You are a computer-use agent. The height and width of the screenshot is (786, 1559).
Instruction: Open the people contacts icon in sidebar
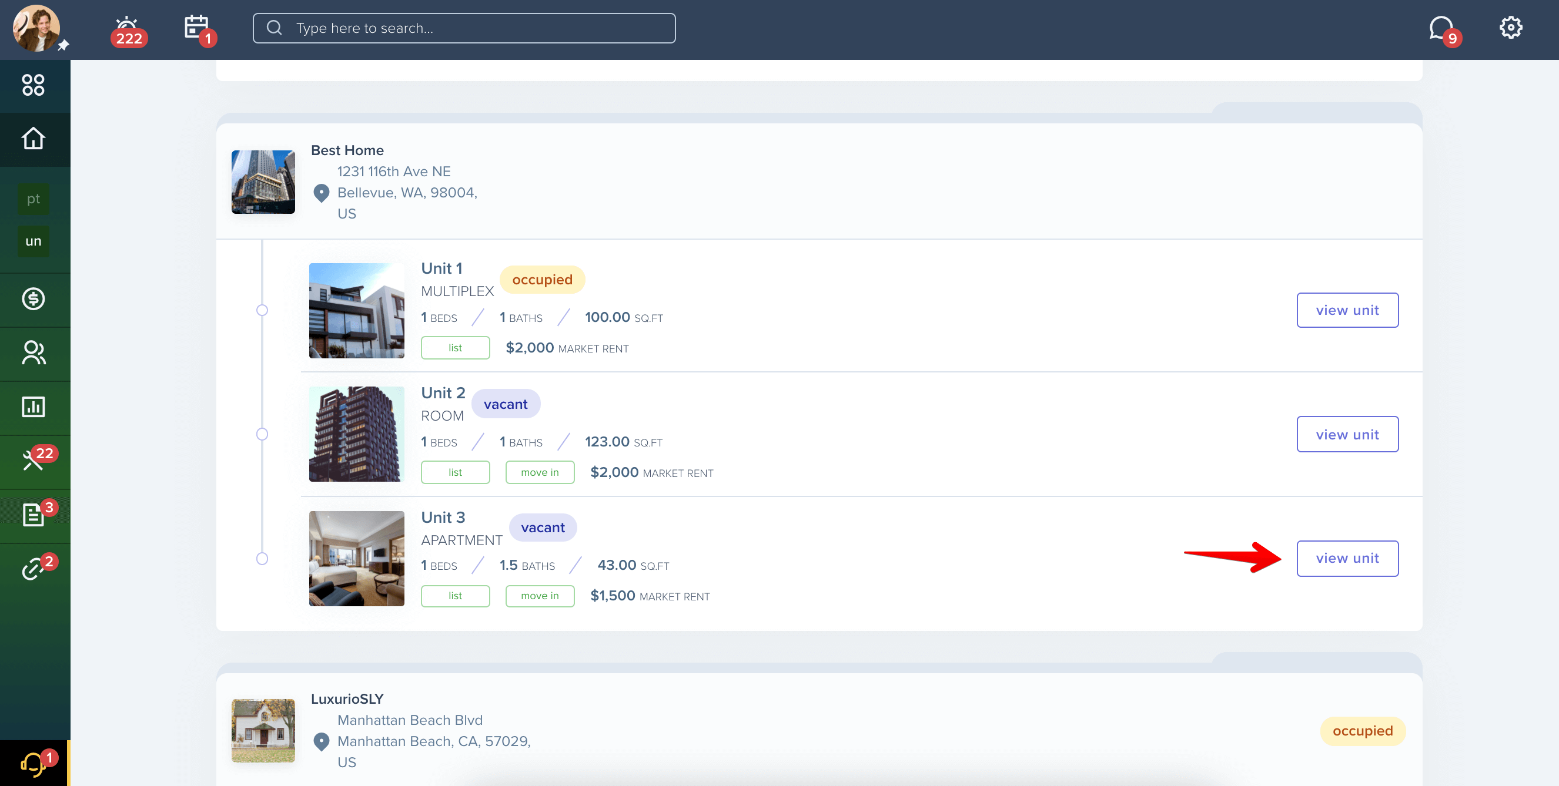pyautogui.click(x=34, y=352)
